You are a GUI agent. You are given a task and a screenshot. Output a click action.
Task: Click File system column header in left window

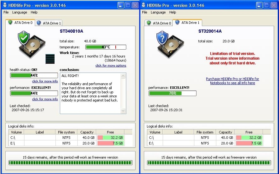pos(66,132)
